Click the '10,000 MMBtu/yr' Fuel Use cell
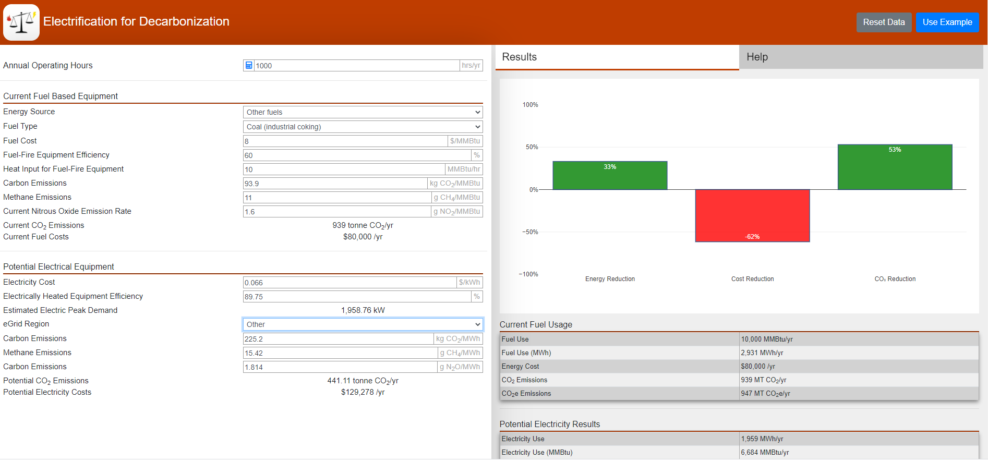This screenshot has height=461, width=988. (859, 339)
